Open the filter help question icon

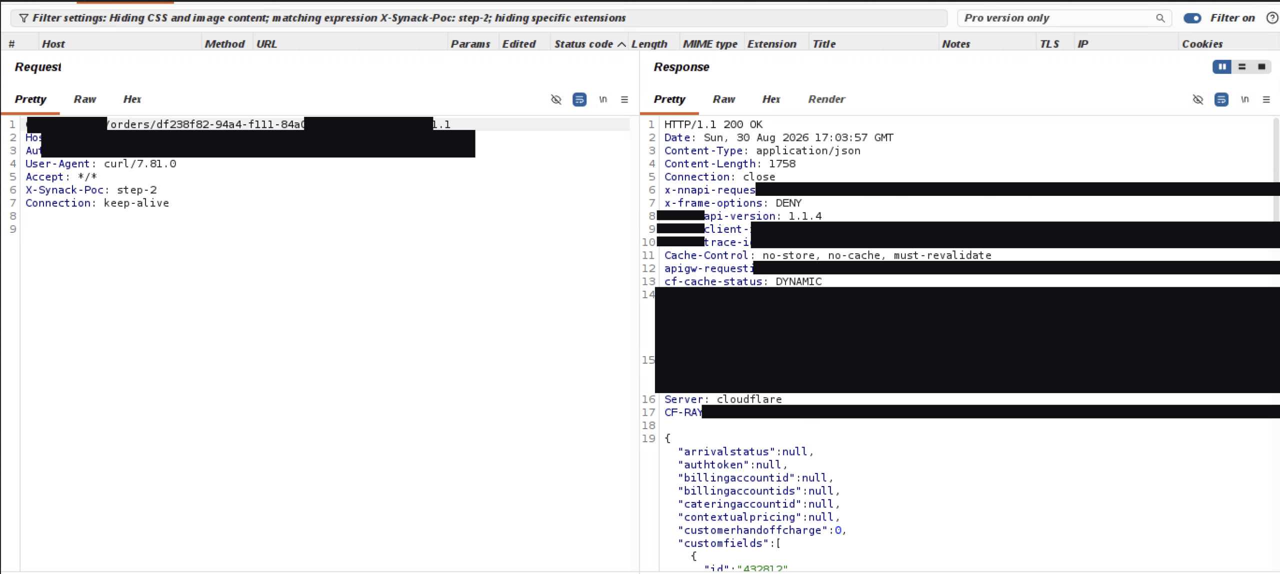coord(1272,18)
